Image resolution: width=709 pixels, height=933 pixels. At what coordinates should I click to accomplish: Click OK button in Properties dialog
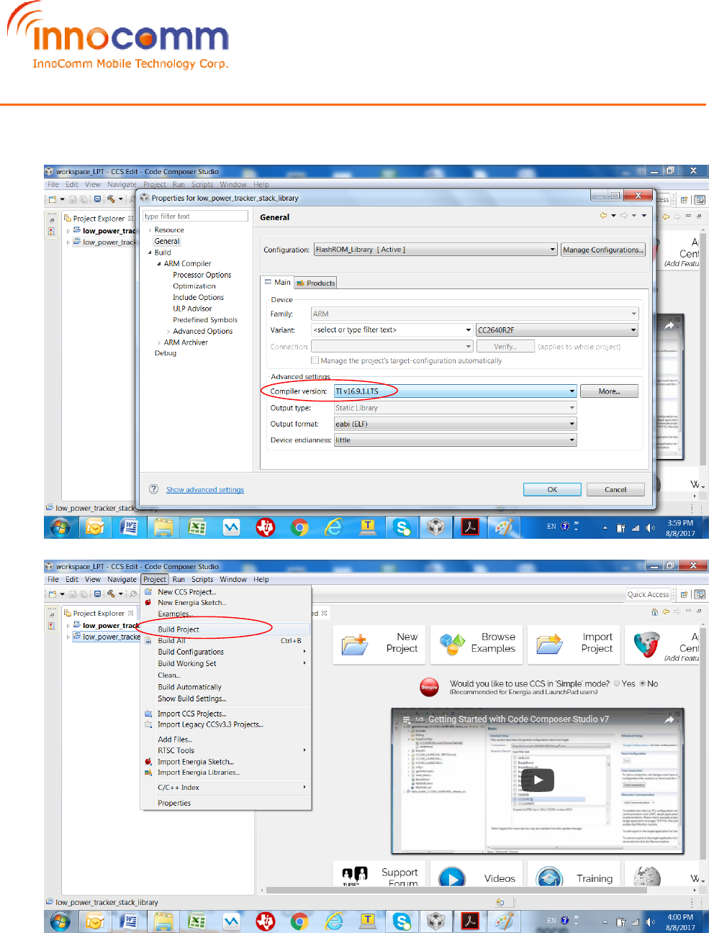point(552,489)
